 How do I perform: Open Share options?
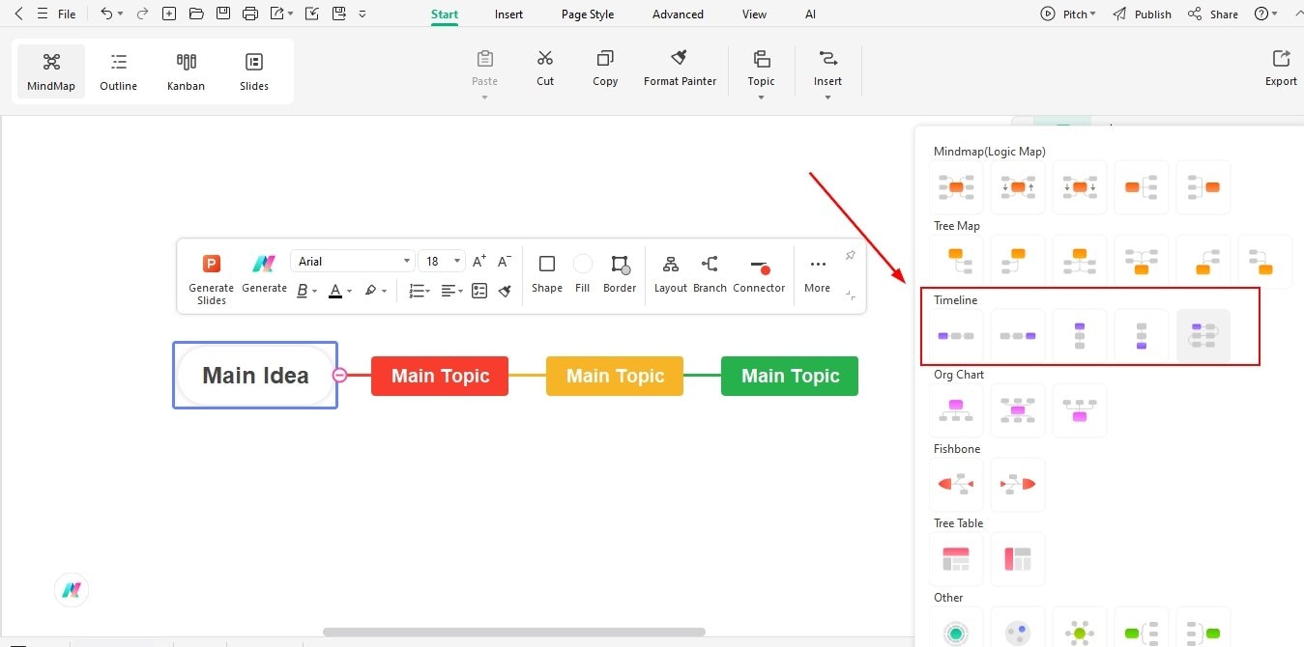(1212, 14)
